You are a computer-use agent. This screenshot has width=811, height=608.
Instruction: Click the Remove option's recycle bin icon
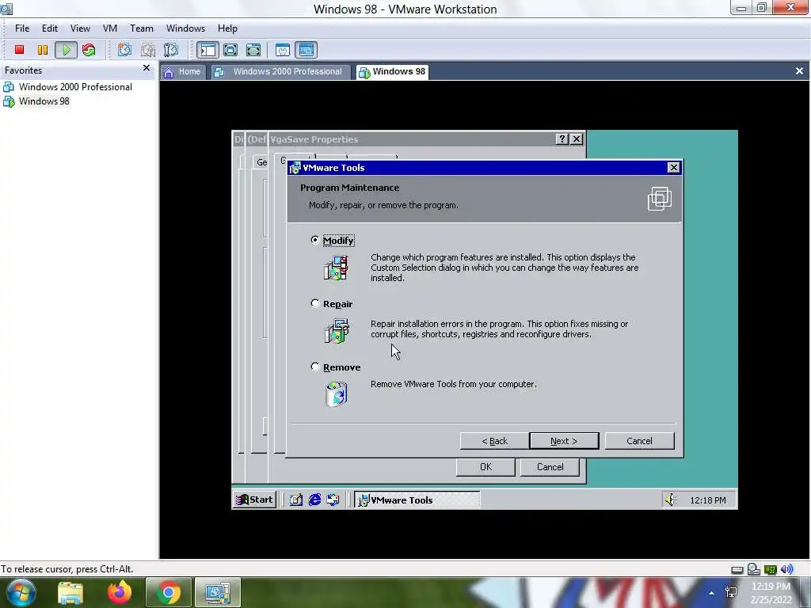click(336, 393)
